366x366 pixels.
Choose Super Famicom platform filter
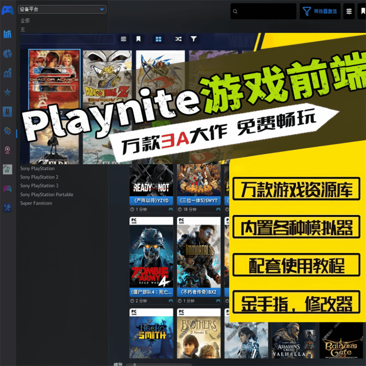point(36,203)
